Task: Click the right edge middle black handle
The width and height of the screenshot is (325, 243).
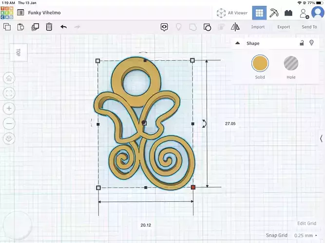Action: [x=193, y=123]
